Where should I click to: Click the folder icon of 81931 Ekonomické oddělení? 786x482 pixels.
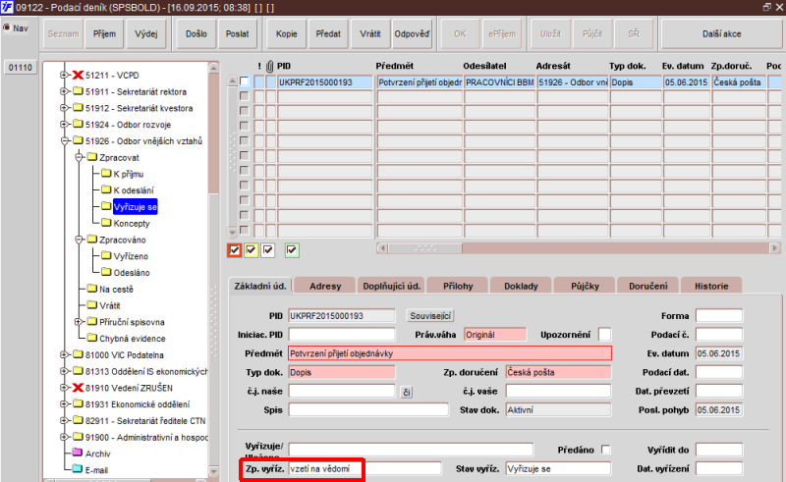click(78, 403)
